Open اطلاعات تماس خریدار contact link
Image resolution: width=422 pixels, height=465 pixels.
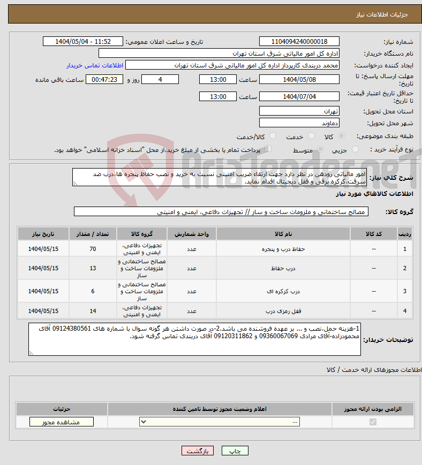click(x=95, y=65)
